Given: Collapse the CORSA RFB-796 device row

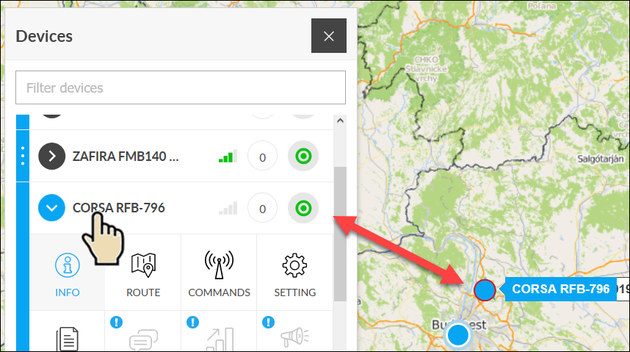Looking at the screenshot, I should pos(52,207).
